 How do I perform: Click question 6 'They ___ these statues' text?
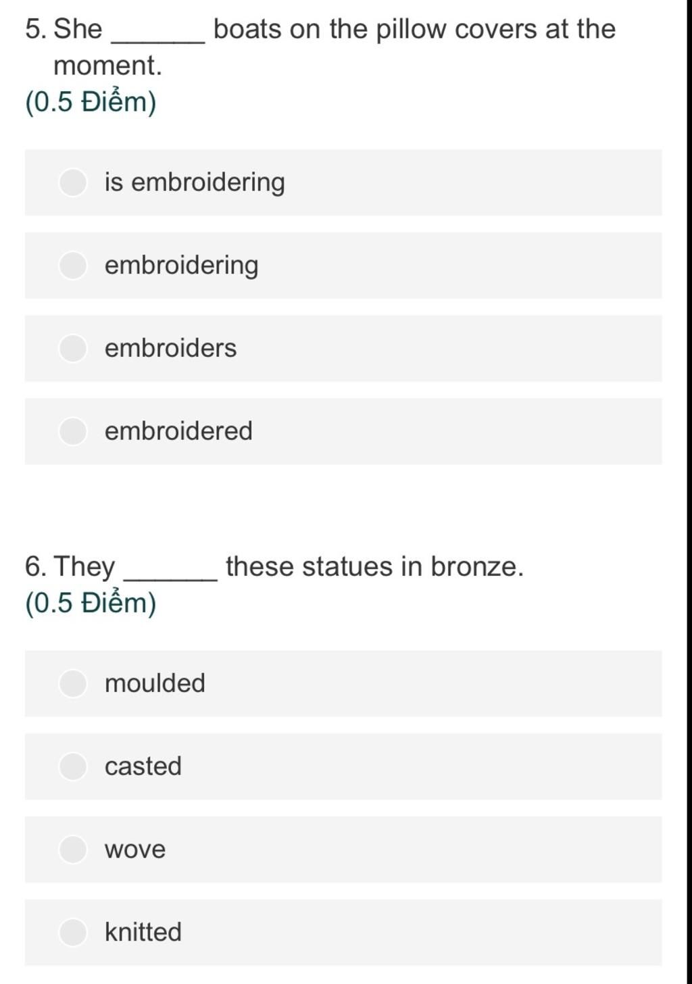click(x=274, y=566)
